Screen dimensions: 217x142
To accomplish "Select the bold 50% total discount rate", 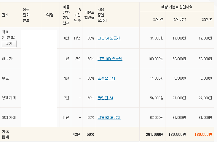I will pos(90,134).
